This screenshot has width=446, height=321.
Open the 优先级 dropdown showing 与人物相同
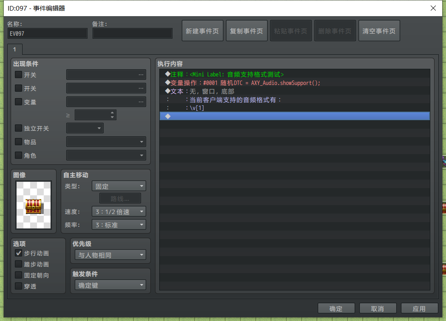click(x=110, y=255)
